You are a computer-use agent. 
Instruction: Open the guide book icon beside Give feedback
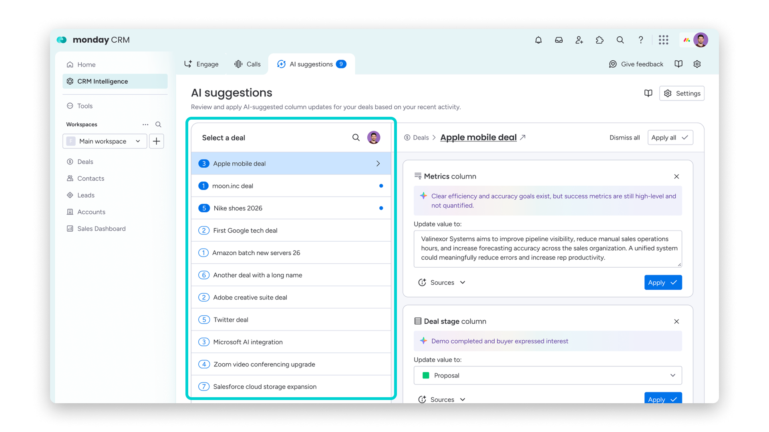[678, 64]
